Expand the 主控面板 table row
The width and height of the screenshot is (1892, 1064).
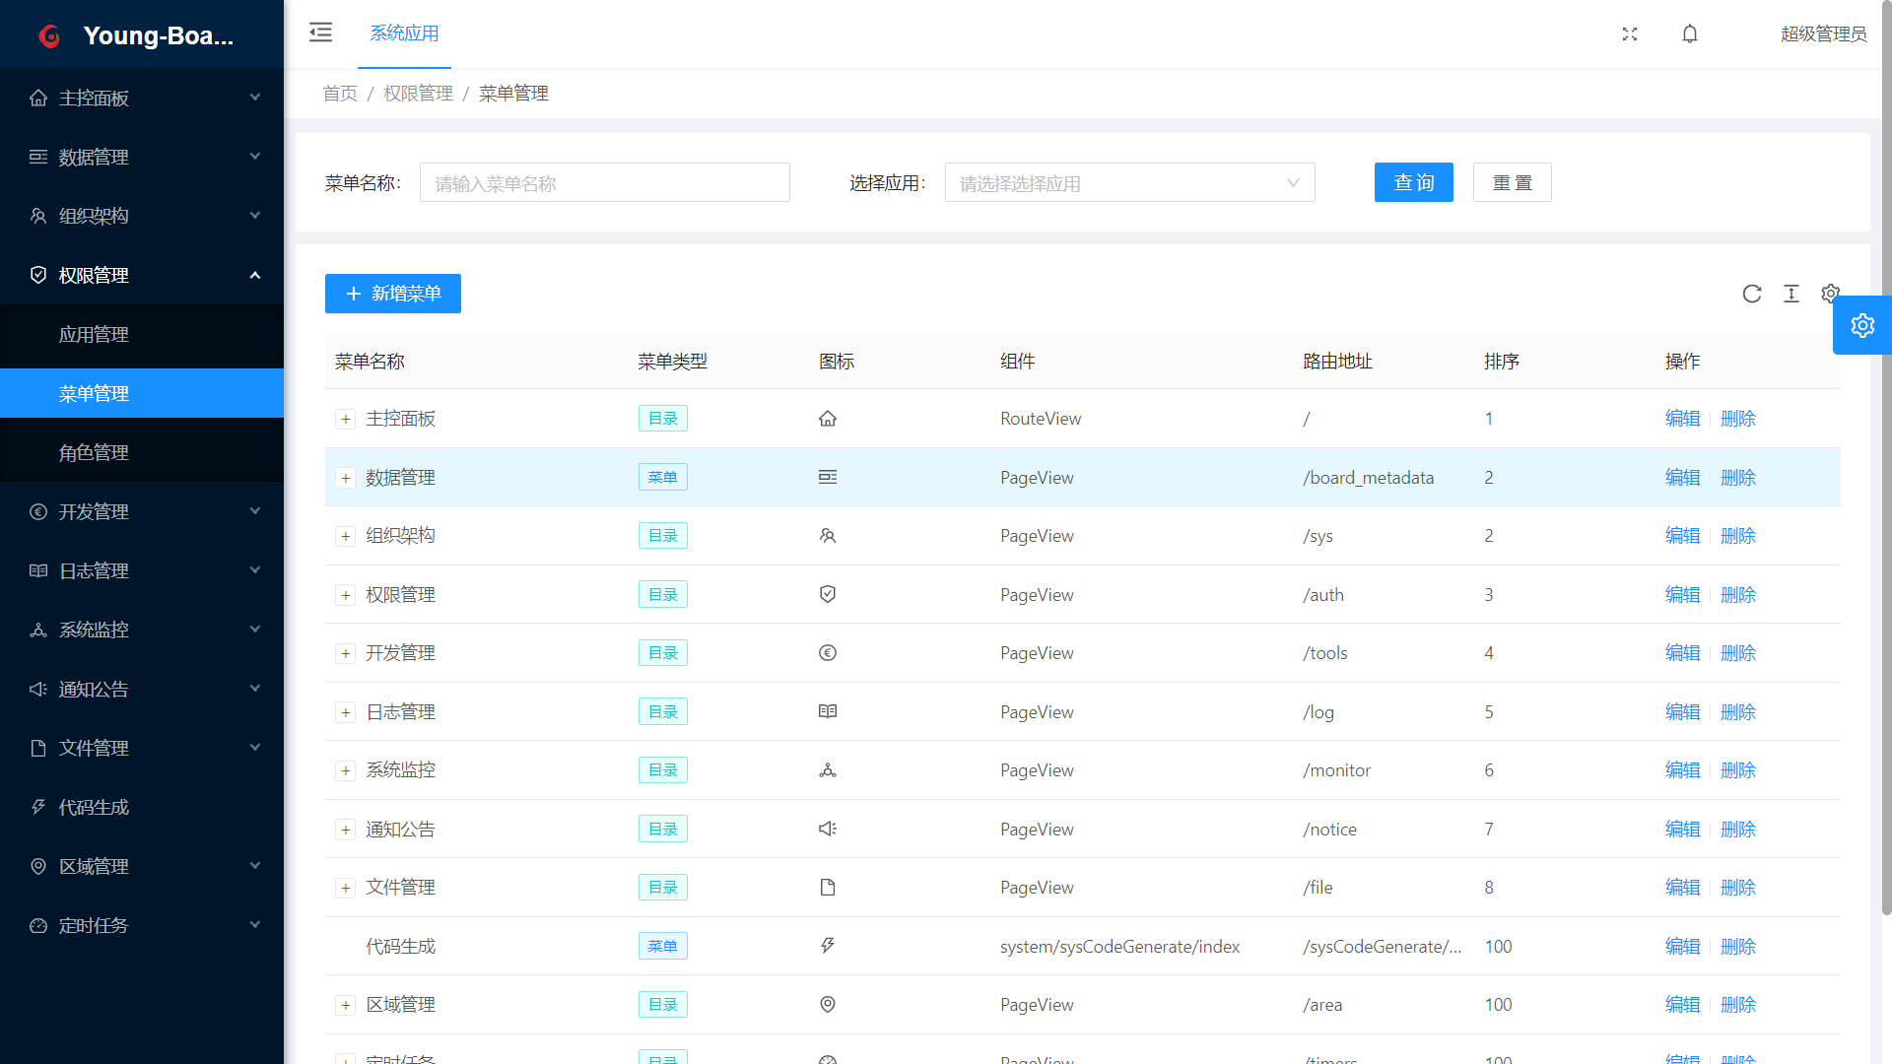click(346, 420)
